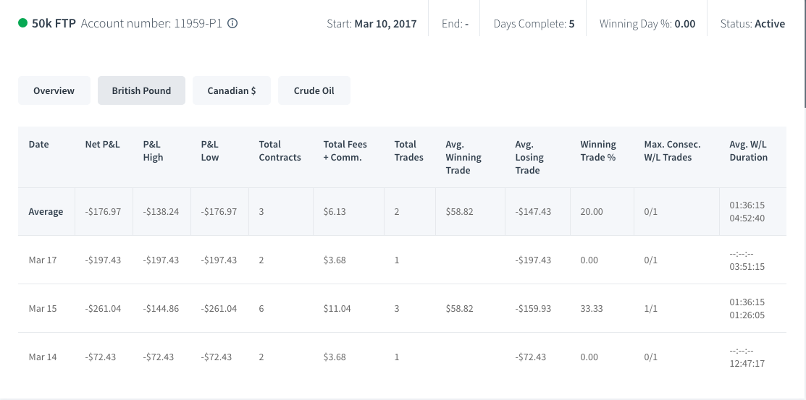This screenshot has height=400, width=806.
Task: Select the Mar 14 row date
Action: [x=43, y=357]
